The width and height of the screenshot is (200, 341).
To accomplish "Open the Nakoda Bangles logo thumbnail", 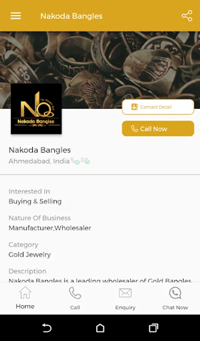I will (x=36, y=109).
